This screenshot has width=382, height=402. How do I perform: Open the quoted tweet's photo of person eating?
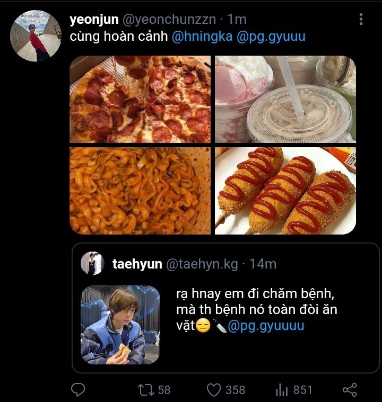click(120, 325)
